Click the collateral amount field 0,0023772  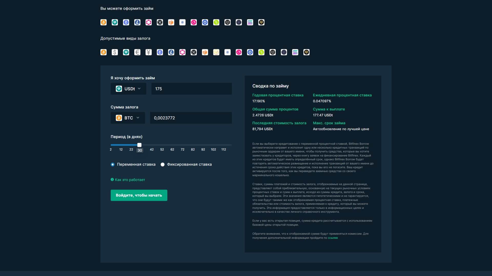click(191, 118)
